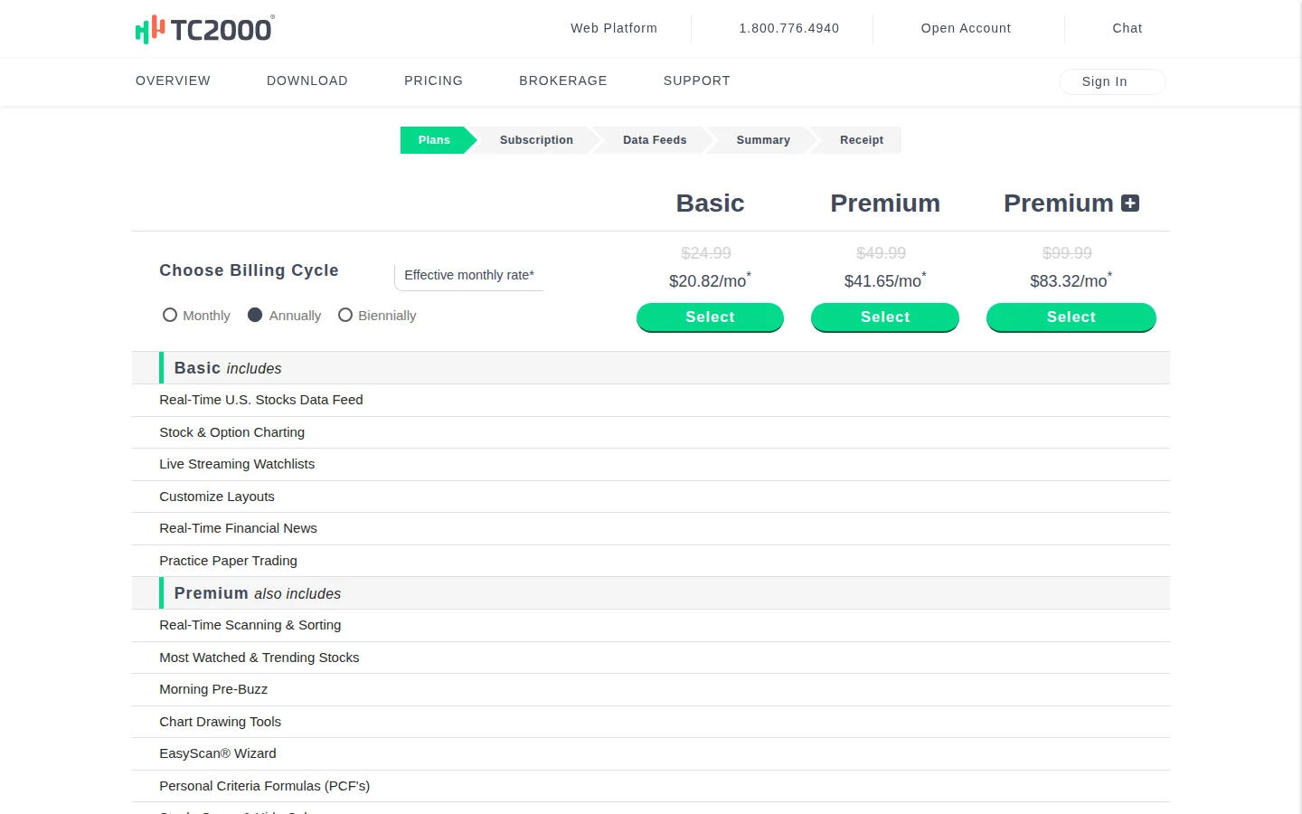Start a Chat session

coord(1127,28)
